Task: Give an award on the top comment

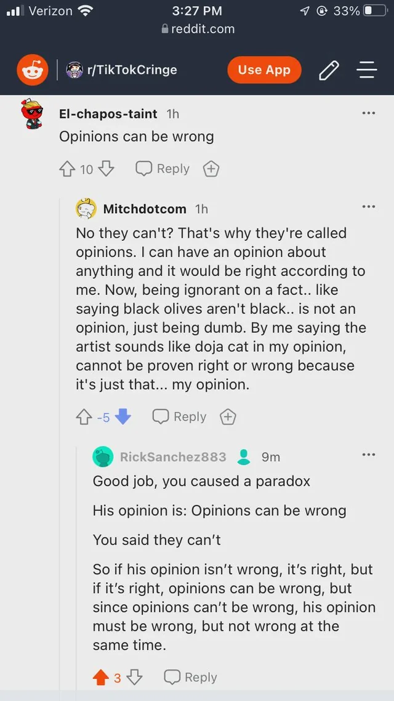Action: (x=211, y=168)
